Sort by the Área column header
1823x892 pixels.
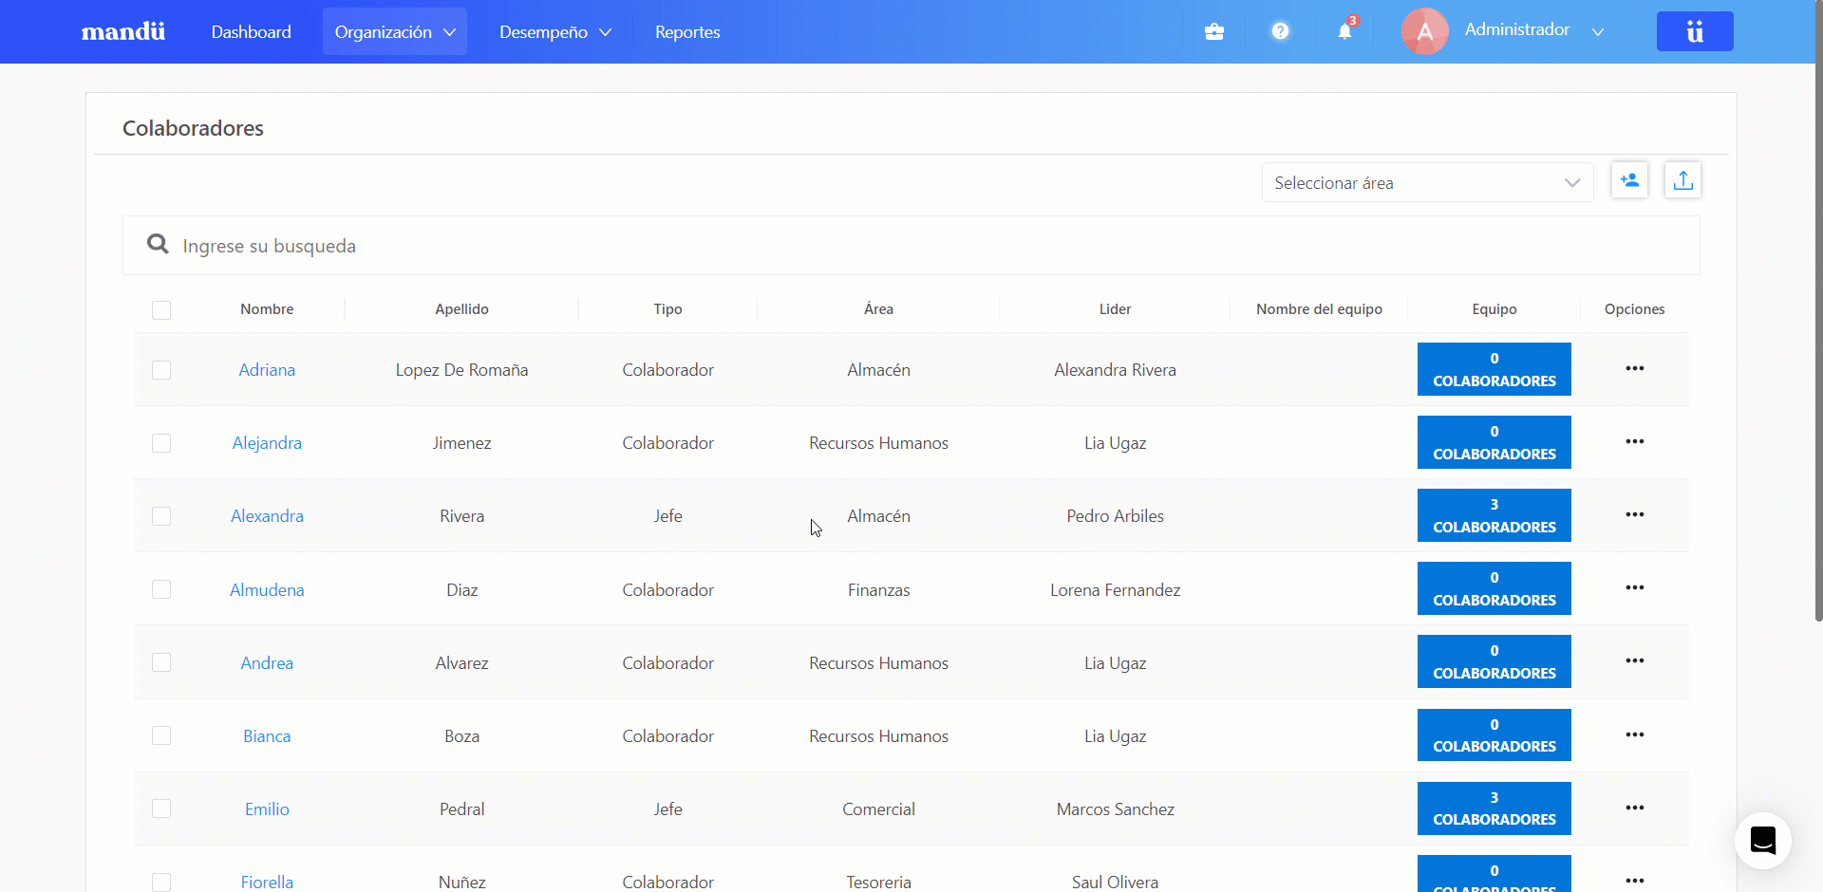(x=878, y=308)
